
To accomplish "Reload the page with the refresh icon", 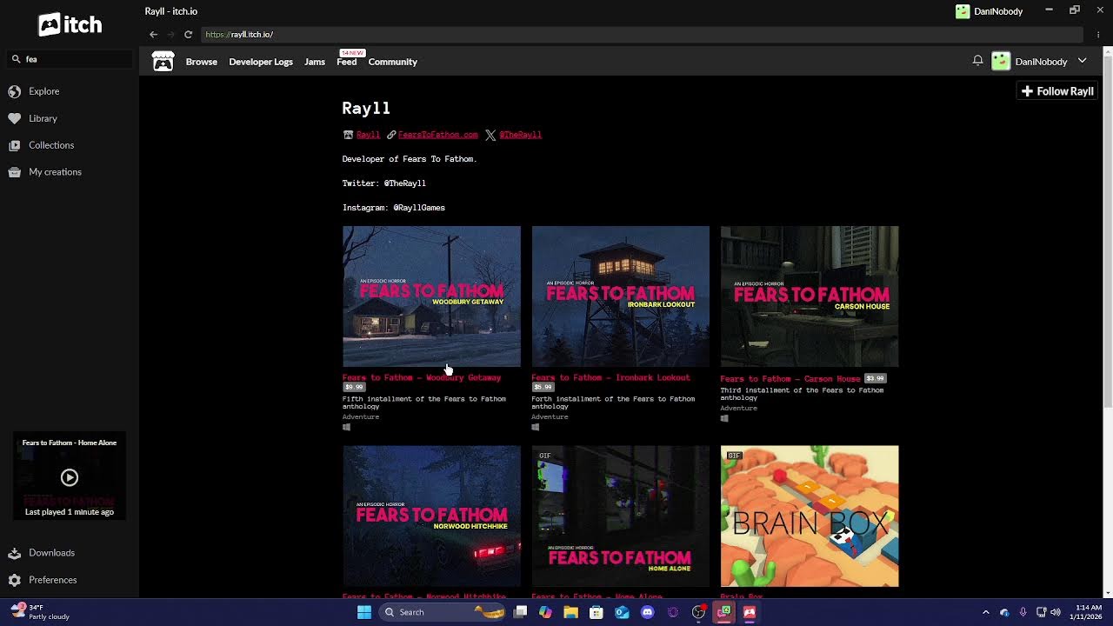I will pos(188,35).
